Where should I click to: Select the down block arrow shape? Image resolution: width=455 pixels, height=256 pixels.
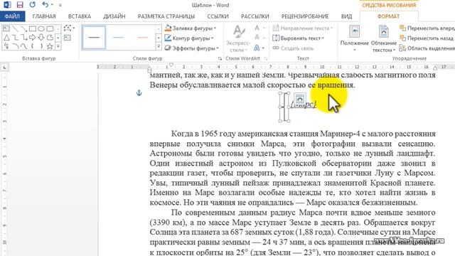(x=41, y=38)
